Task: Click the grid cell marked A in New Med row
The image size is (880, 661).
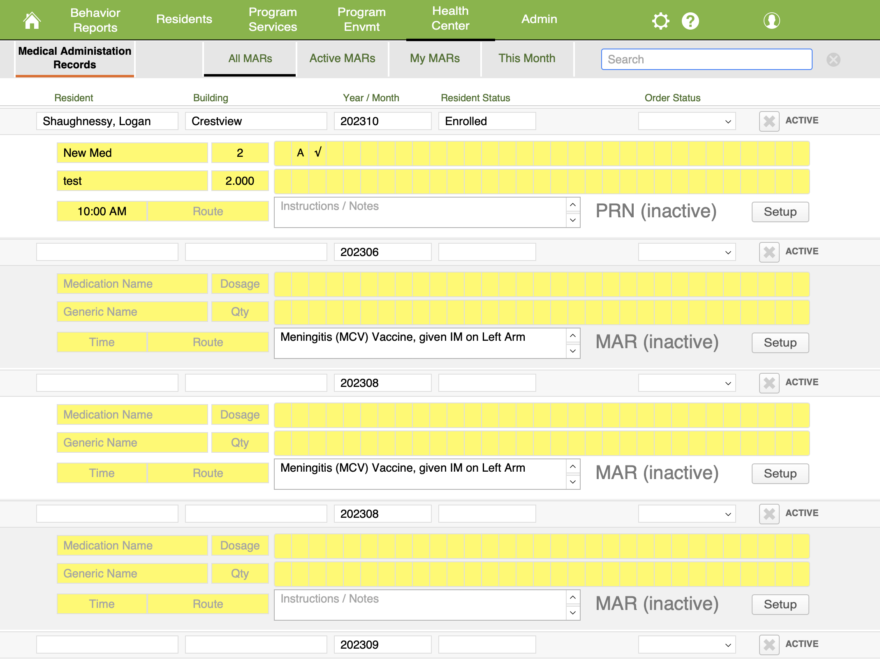Action: (x=300, y=153)
